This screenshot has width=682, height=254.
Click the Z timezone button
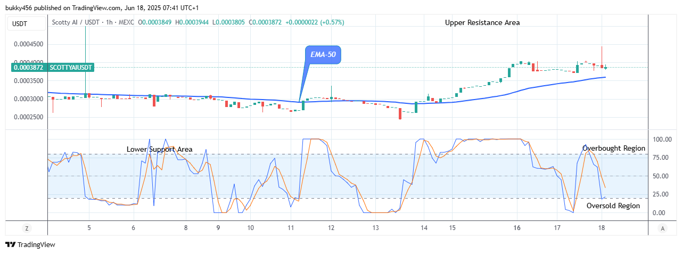(27, 228)
